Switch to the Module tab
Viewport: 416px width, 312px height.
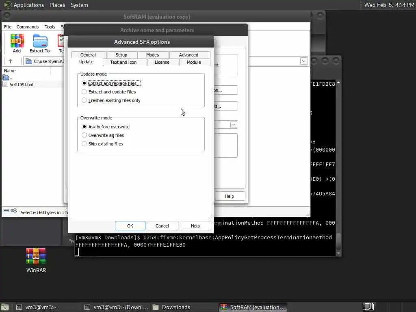[194, 62]
